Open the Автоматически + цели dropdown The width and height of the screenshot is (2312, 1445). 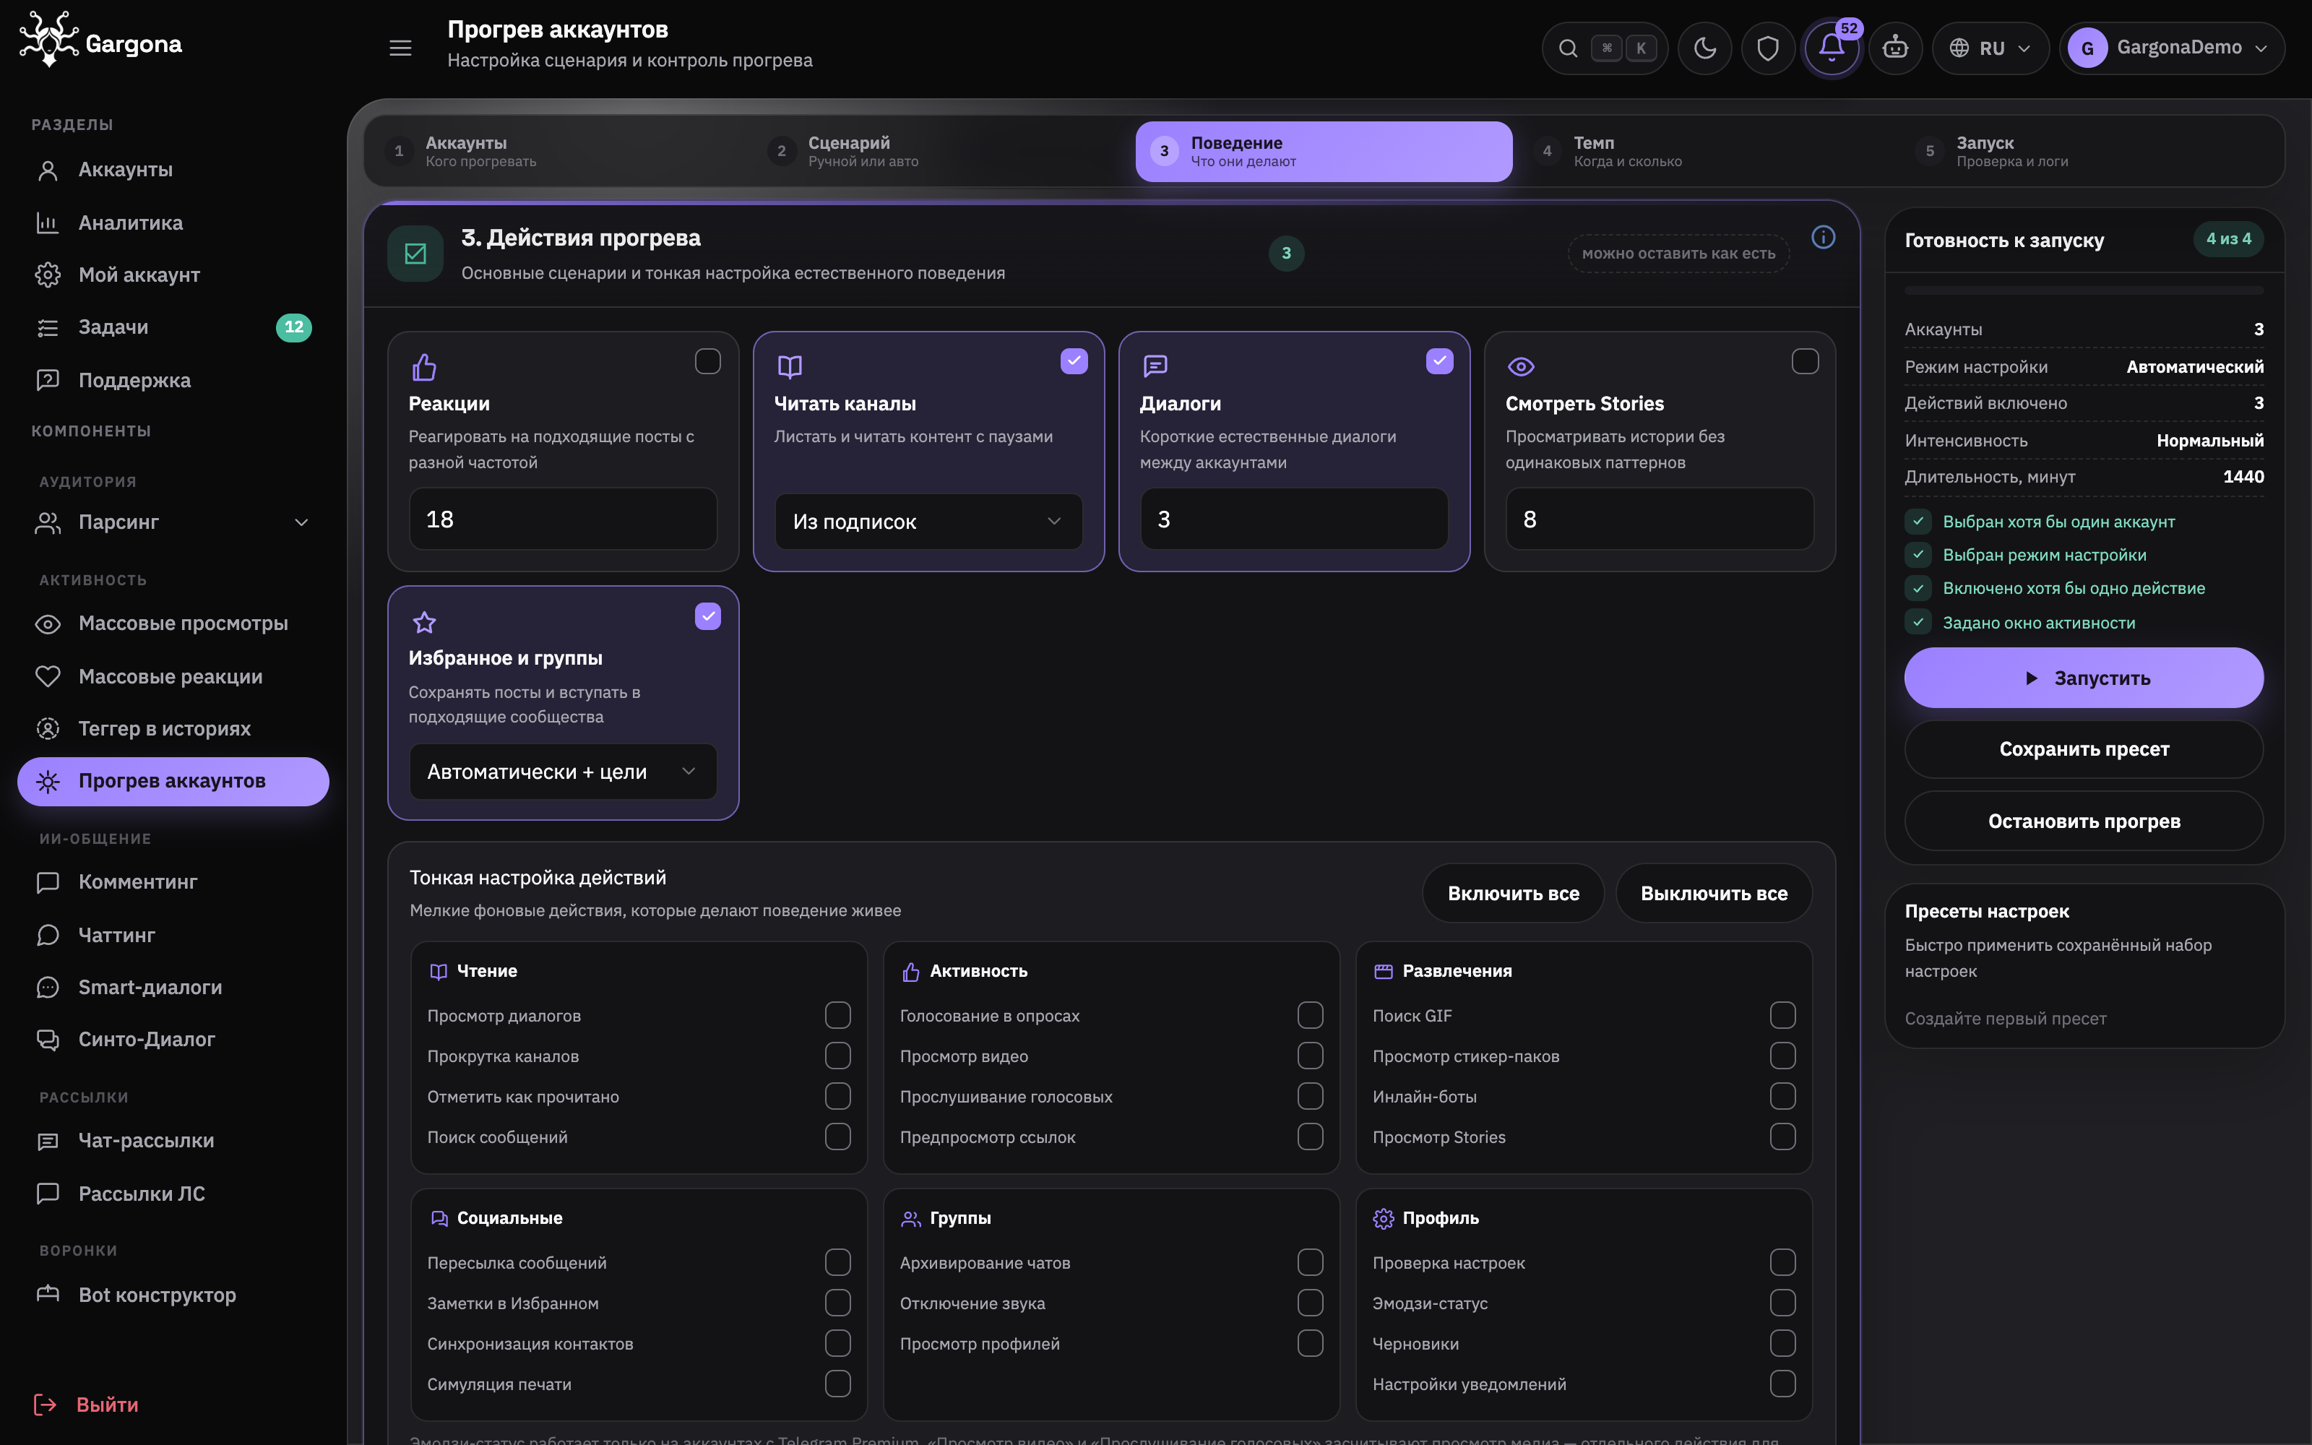tap(563, 771)
